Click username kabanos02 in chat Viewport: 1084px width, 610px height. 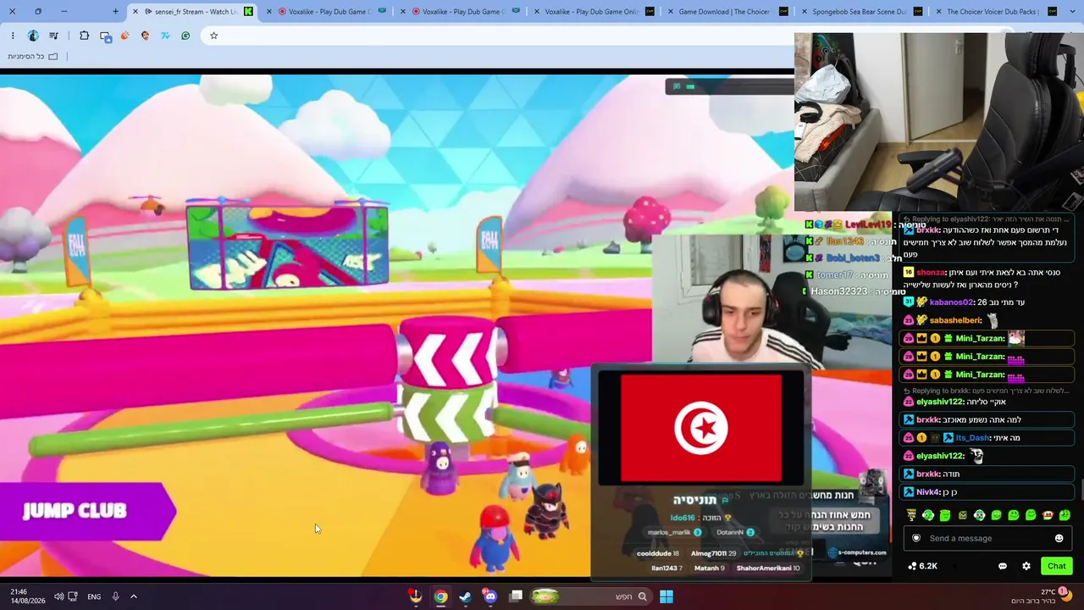click(951, 302)
